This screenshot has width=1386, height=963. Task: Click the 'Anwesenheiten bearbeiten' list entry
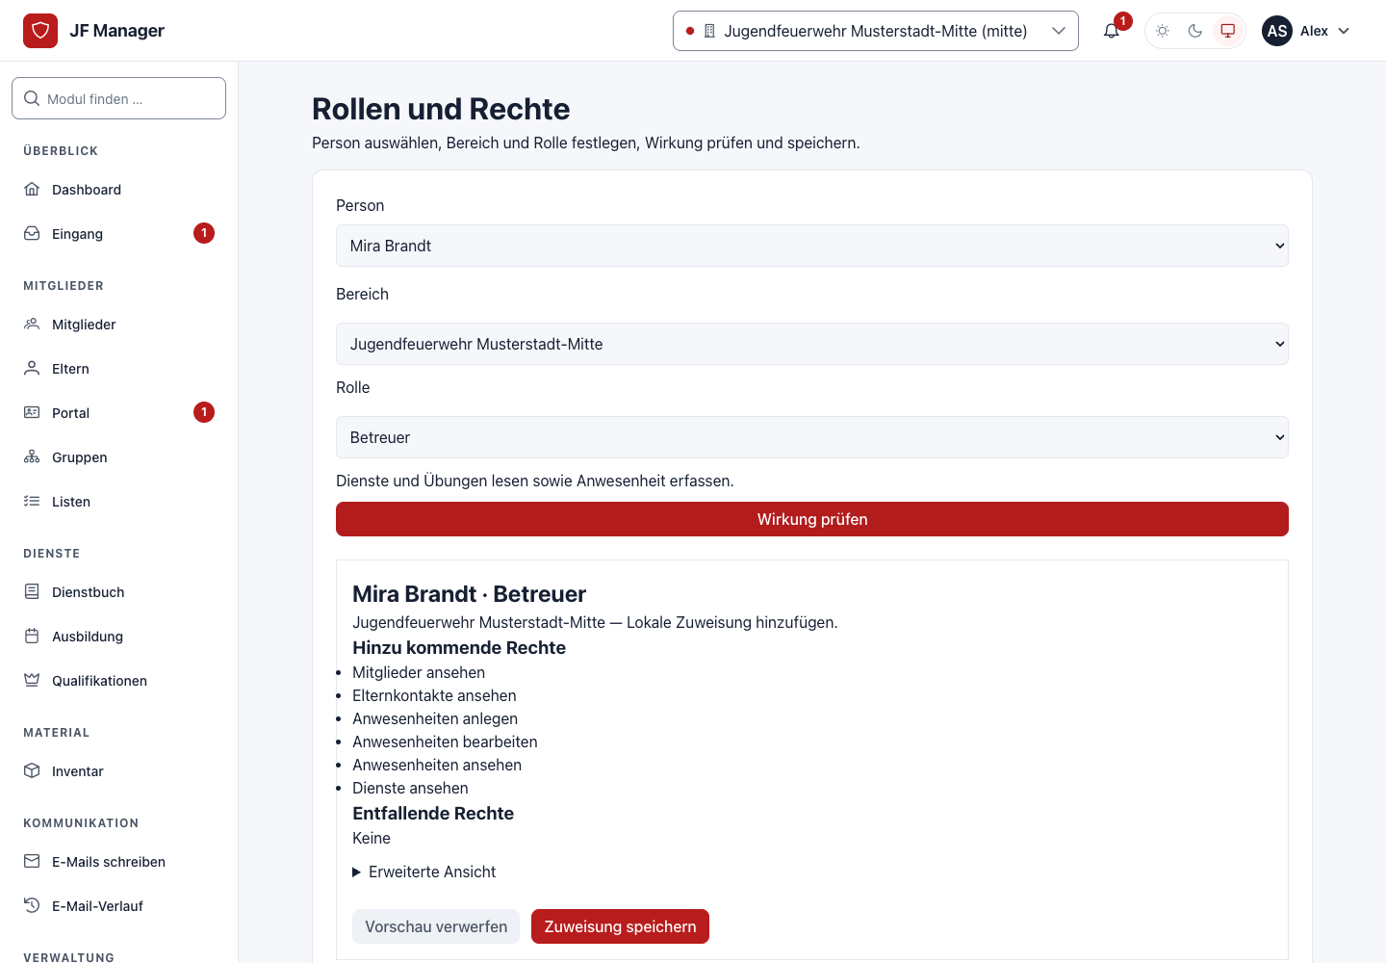445,742
